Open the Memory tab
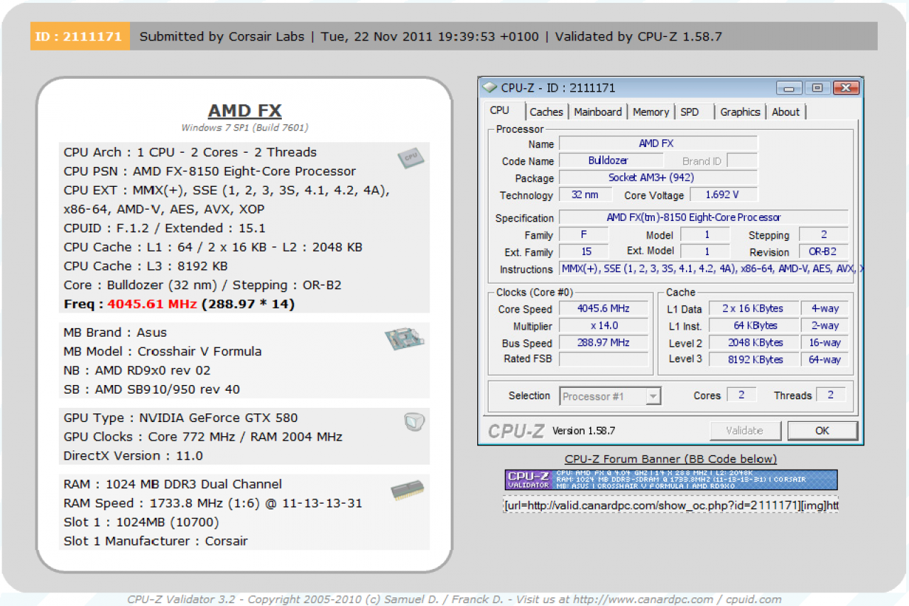The width and height of the screenshot is (909, 606). click(x=651, y=112)
